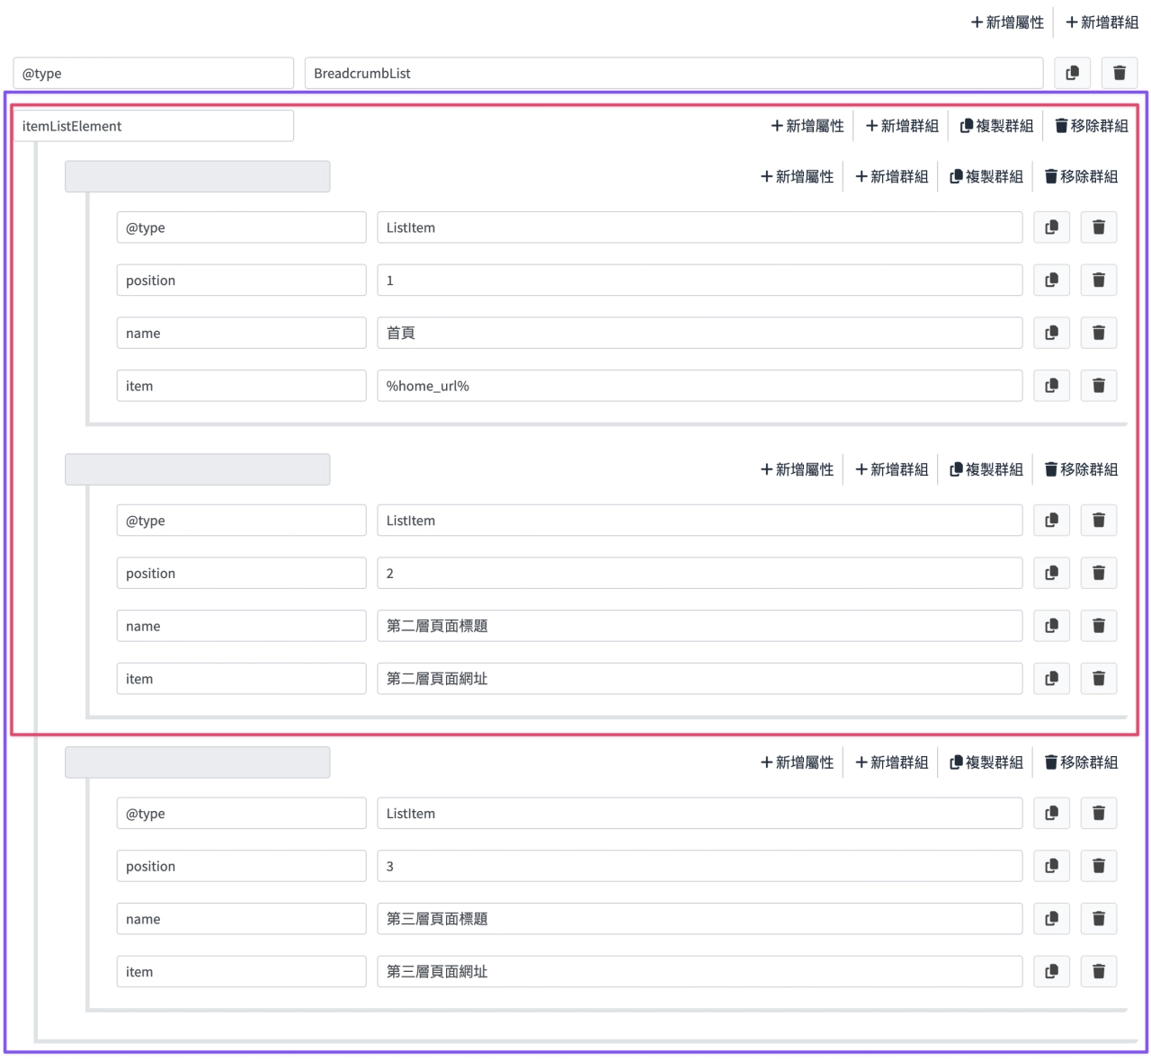Edit the 首頁 value field
The image size is (1151, 1061).
tap(700, 333)
